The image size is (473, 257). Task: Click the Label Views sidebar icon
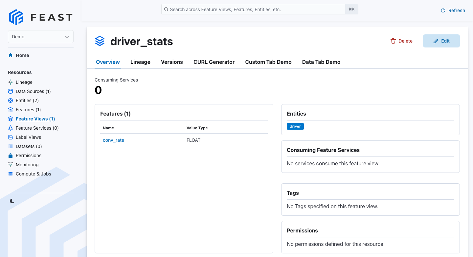point(11,137)
